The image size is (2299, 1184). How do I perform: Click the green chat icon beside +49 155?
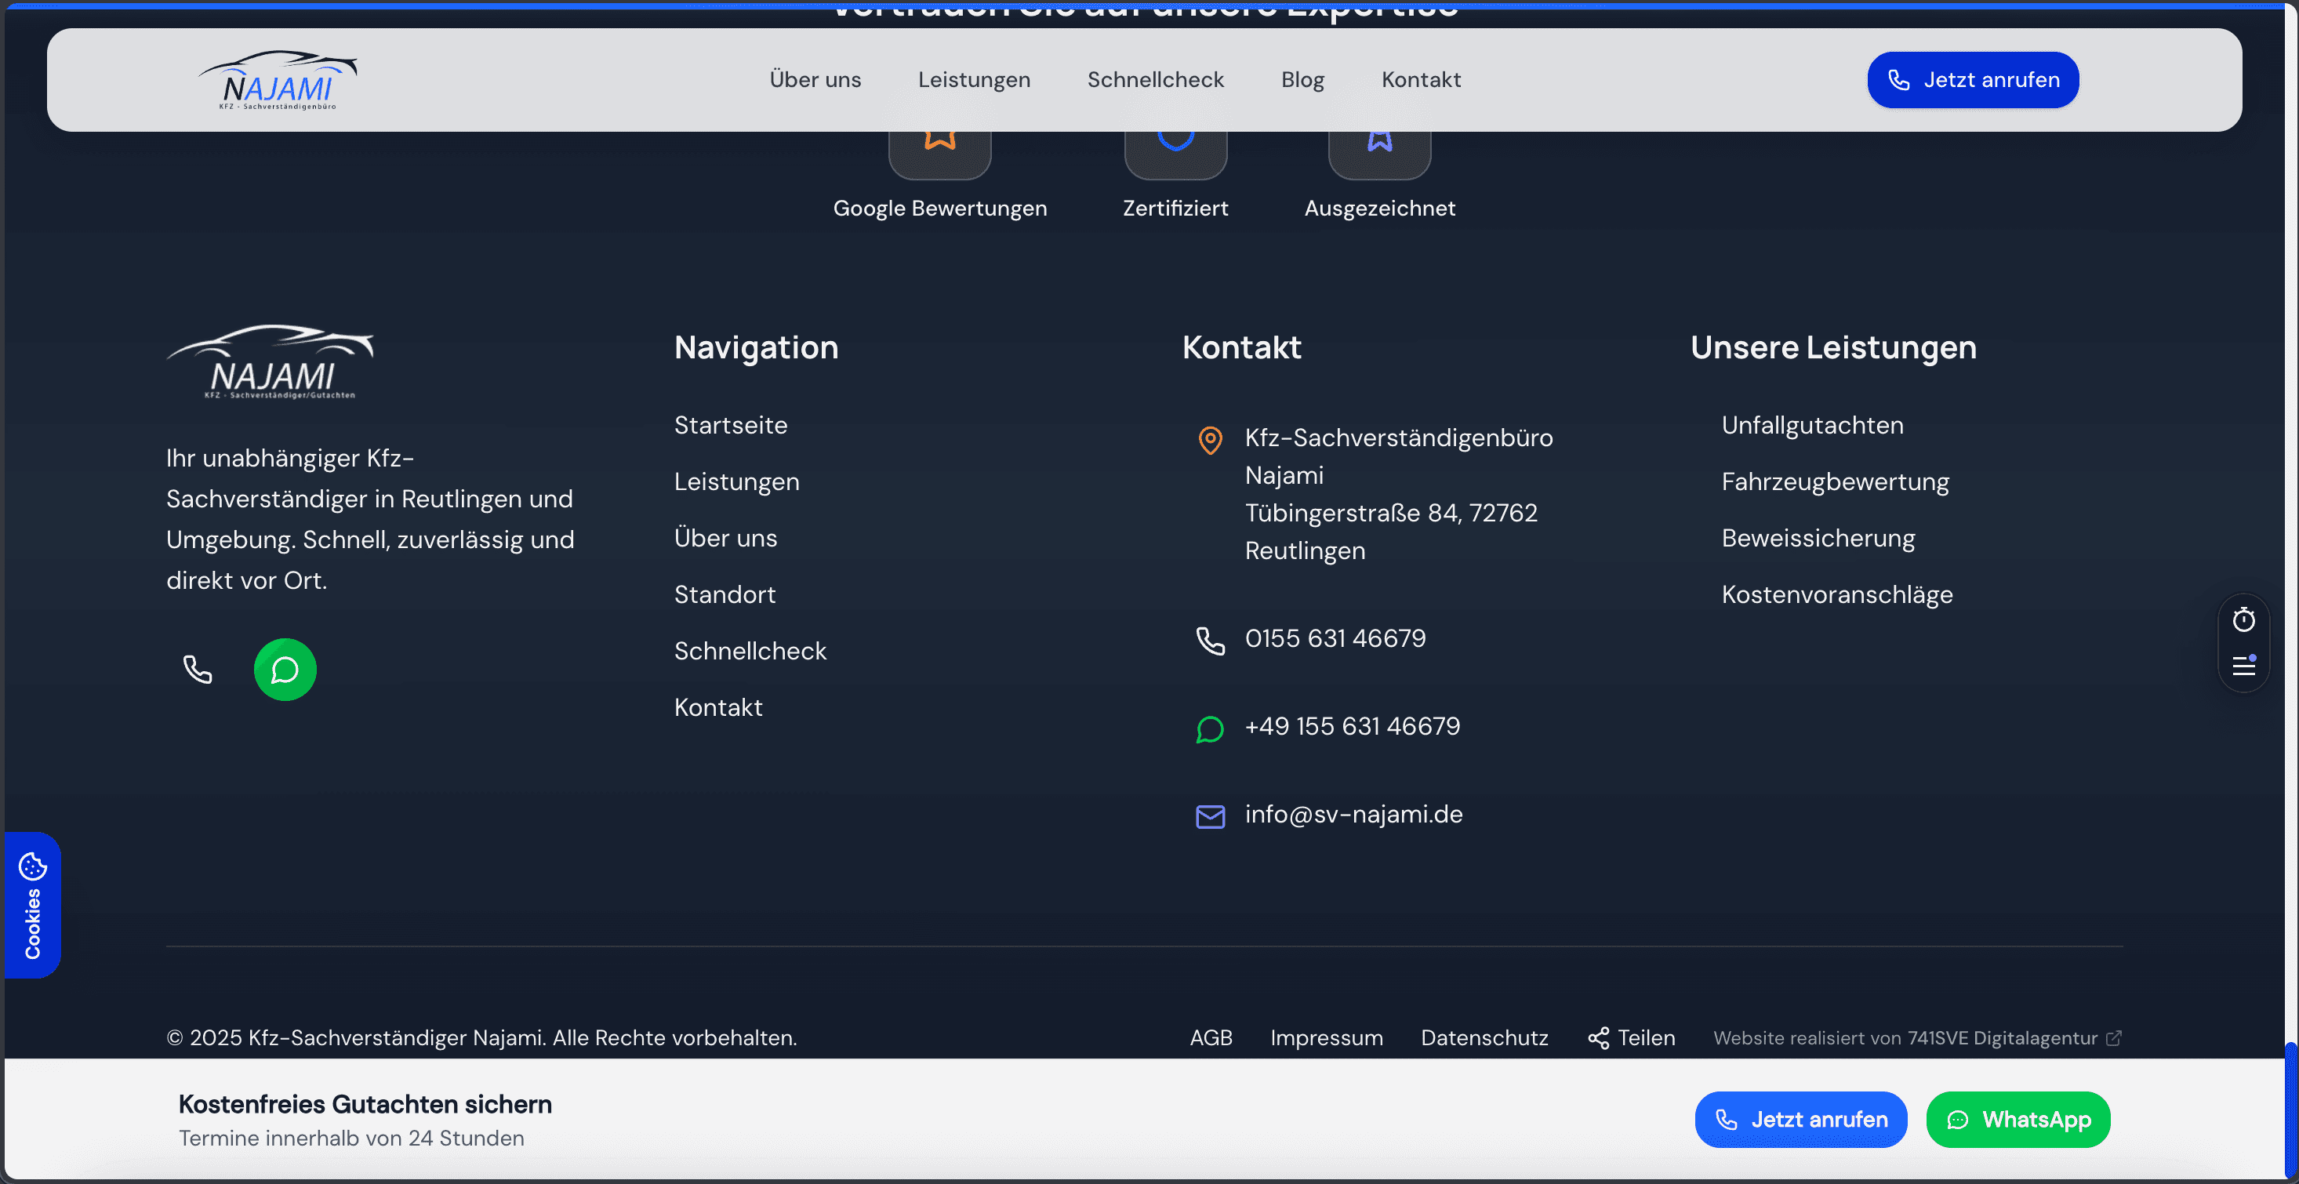click(x=1210, y=729)
